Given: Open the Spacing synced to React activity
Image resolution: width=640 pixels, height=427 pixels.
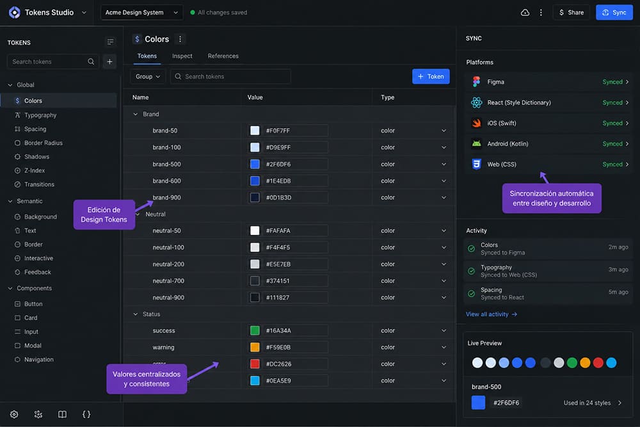Looking at the screenshot, I should pos(548,293).
